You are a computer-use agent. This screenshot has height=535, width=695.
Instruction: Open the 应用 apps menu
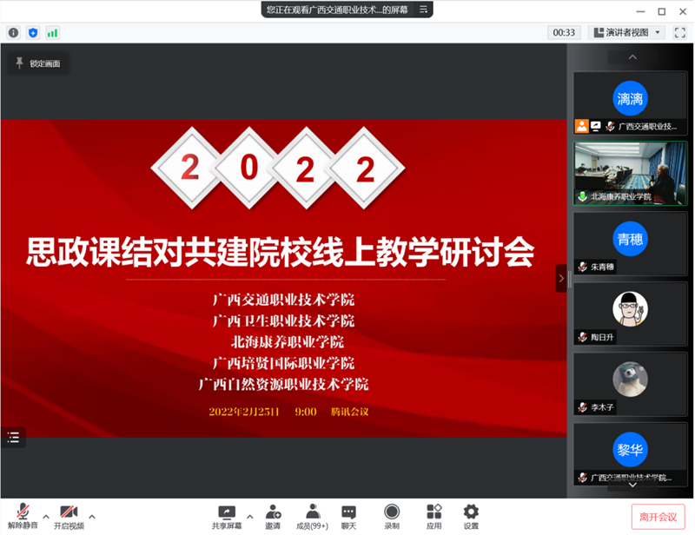[434, 517]
